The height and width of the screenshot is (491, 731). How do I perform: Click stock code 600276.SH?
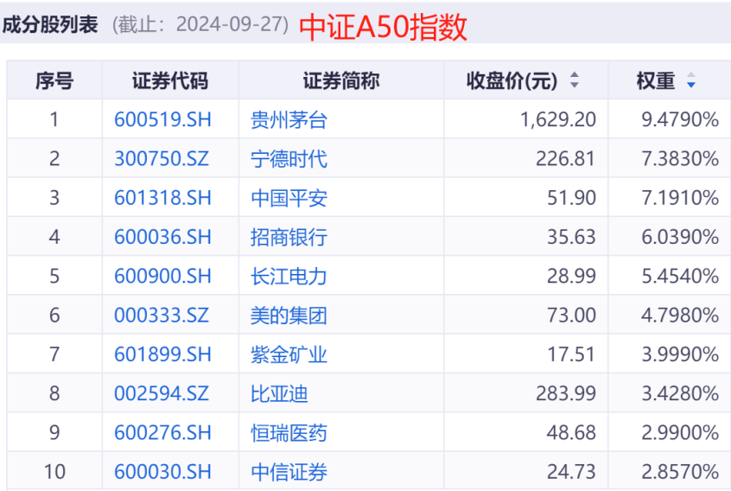[x=162, y=433]
